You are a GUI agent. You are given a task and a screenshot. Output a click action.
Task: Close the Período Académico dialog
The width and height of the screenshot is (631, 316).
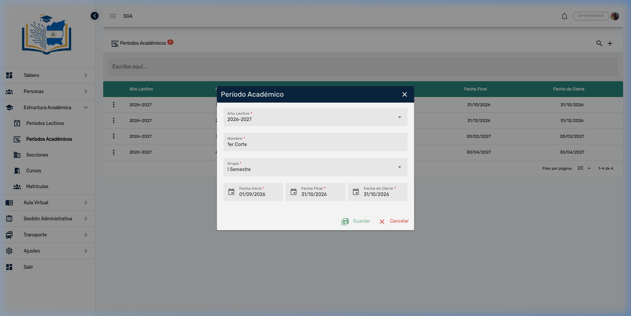[405, 94]
